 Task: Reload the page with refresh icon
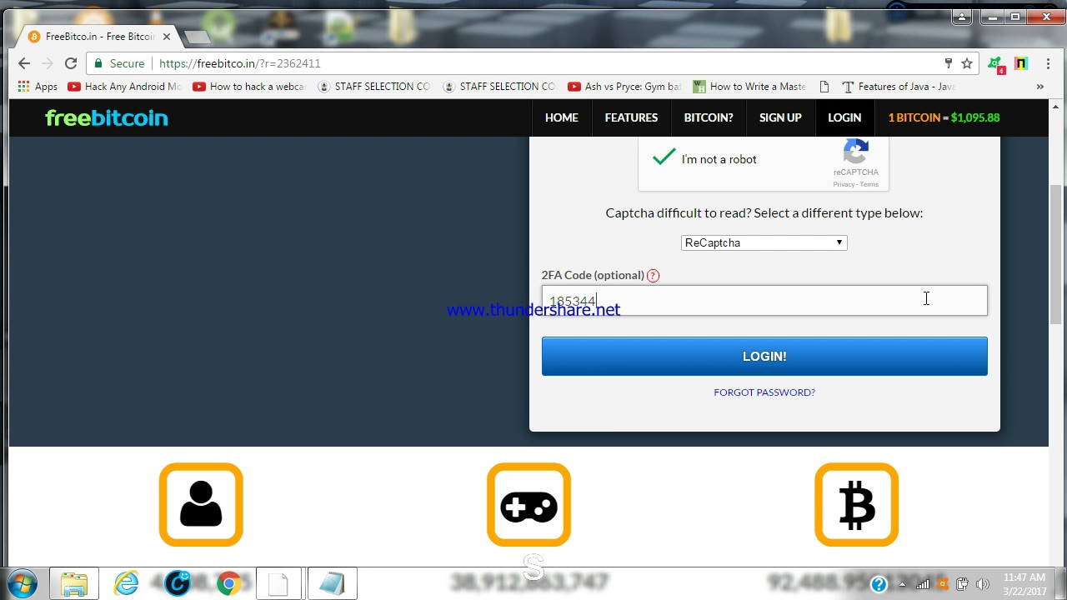tap(71, 63)
